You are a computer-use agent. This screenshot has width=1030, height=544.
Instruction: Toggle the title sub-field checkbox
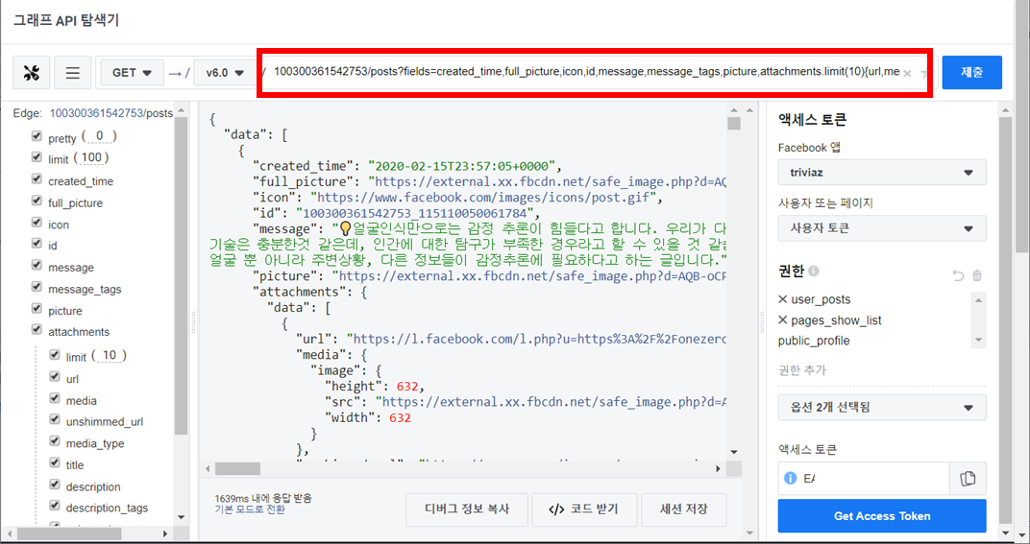(55, 462)
